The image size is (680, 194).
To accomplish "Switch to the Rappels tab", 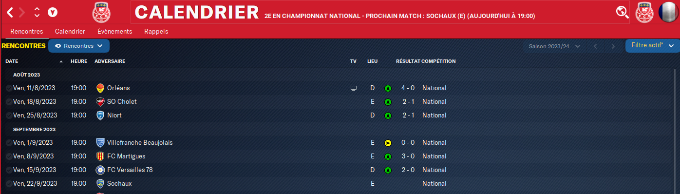I will [156, 31].
